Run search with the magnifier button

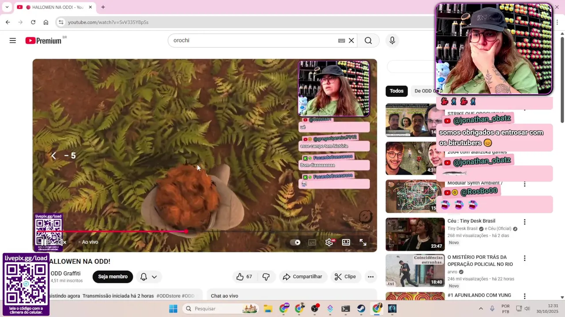368,41
